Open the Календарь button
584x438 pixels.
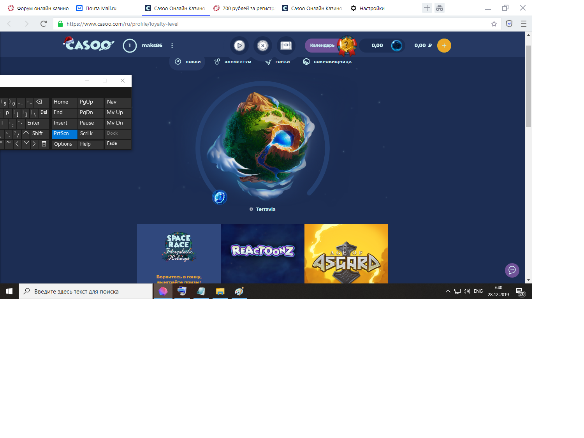click(x=322, y=46)
